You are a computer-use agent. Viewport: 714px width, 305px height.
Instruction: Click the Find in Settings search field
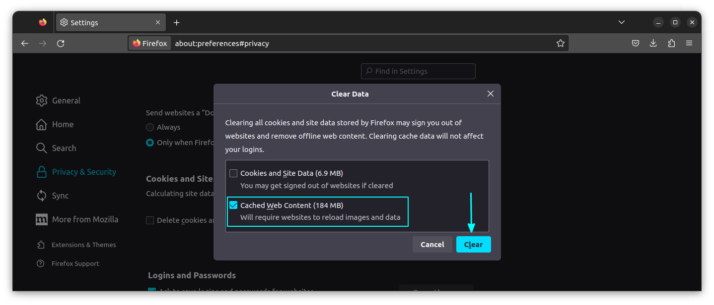pyautogui.click(x=418, y=71)
